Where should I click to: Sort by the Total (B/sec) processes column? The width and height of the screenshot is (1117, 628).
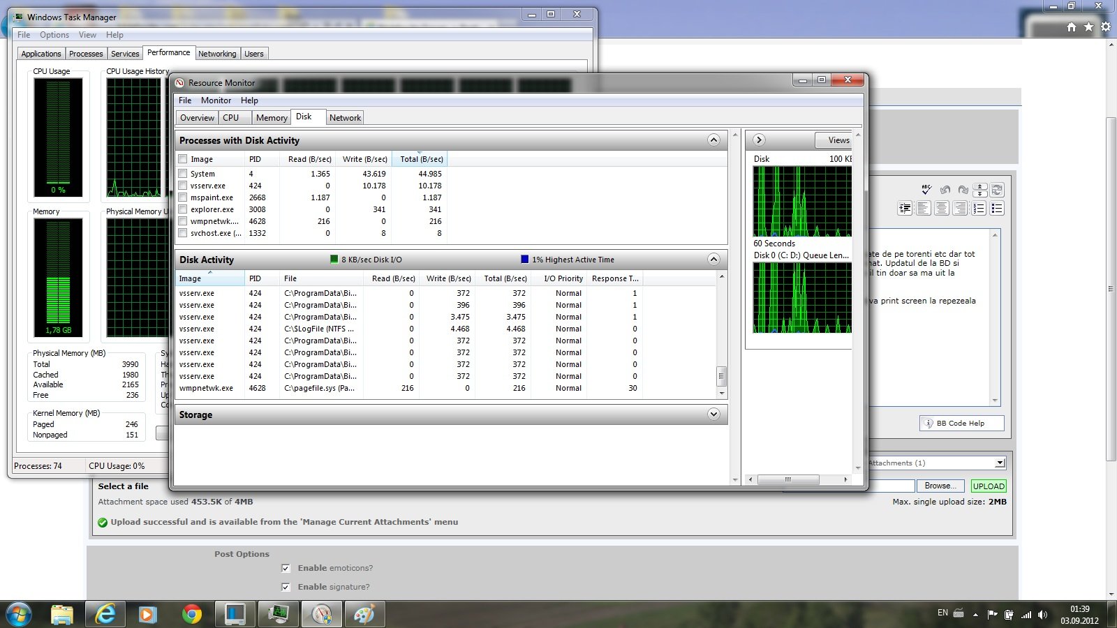[420, 159]
